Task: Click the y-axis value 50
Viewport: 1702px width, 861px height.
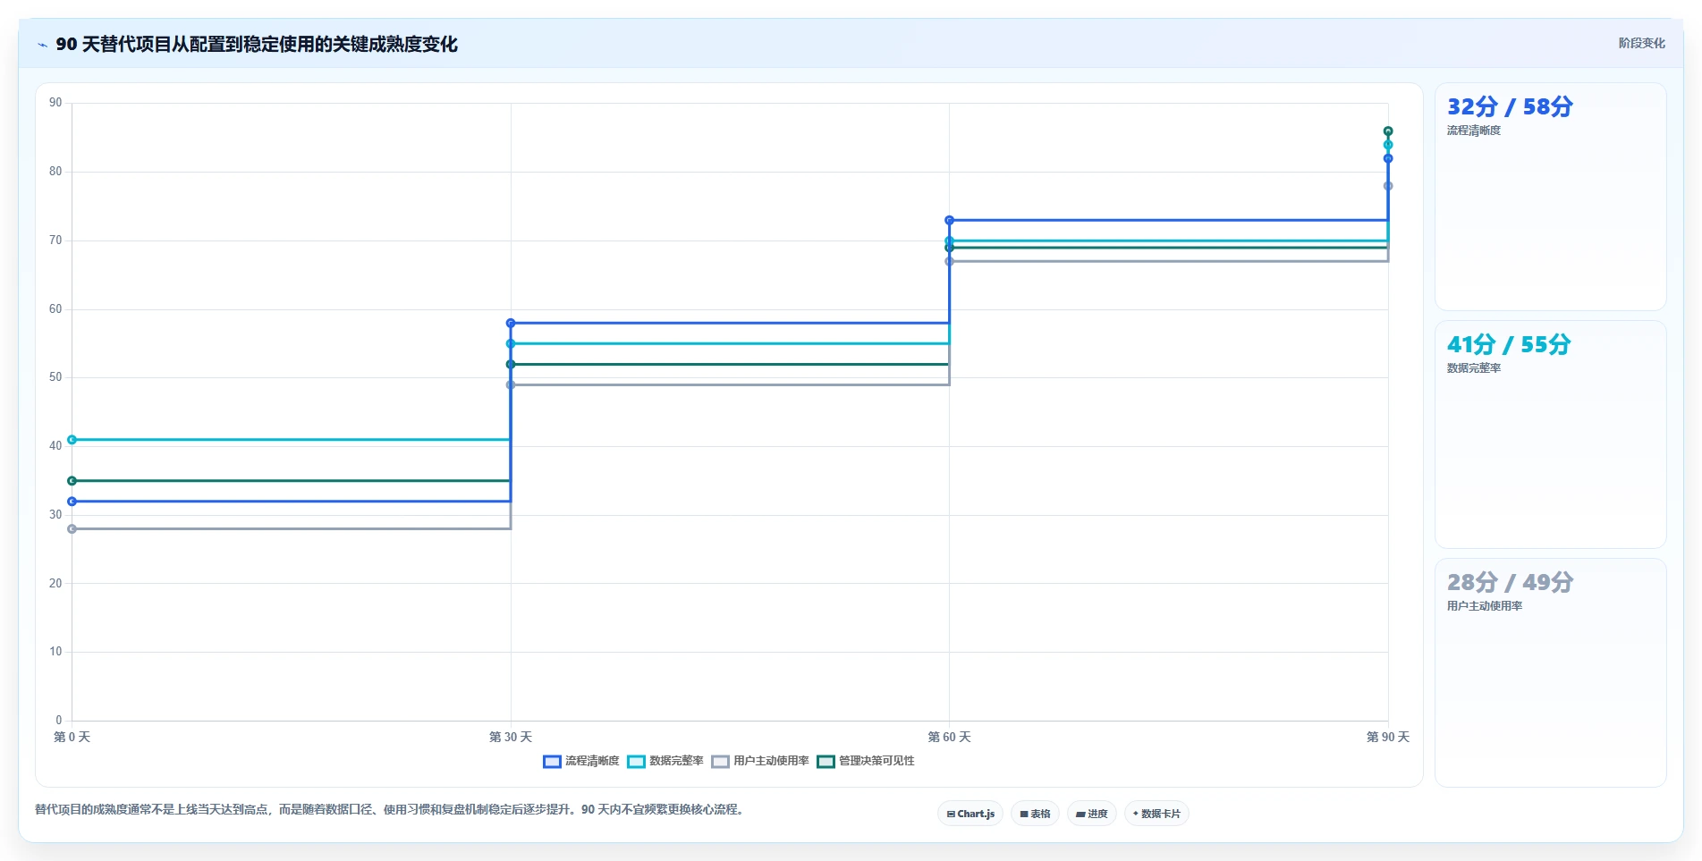Action: tap(55, 377)
